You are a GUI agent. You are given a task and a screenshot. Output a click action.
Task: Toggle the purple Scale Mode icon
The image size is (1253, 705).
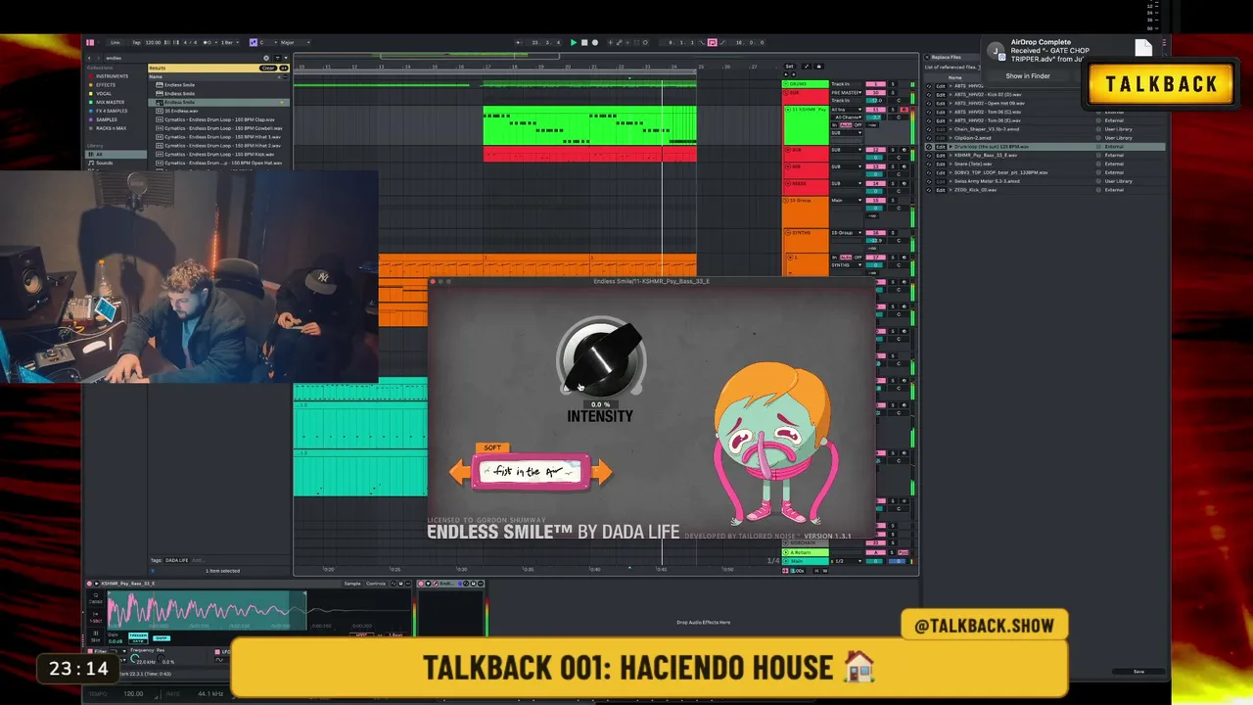pos(255,42)
